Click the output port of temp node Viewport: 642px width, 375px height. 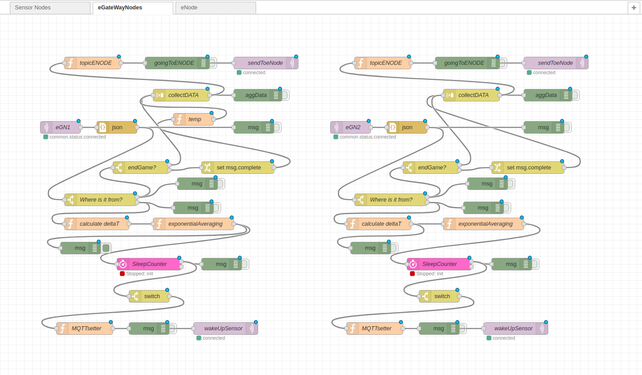214,119
